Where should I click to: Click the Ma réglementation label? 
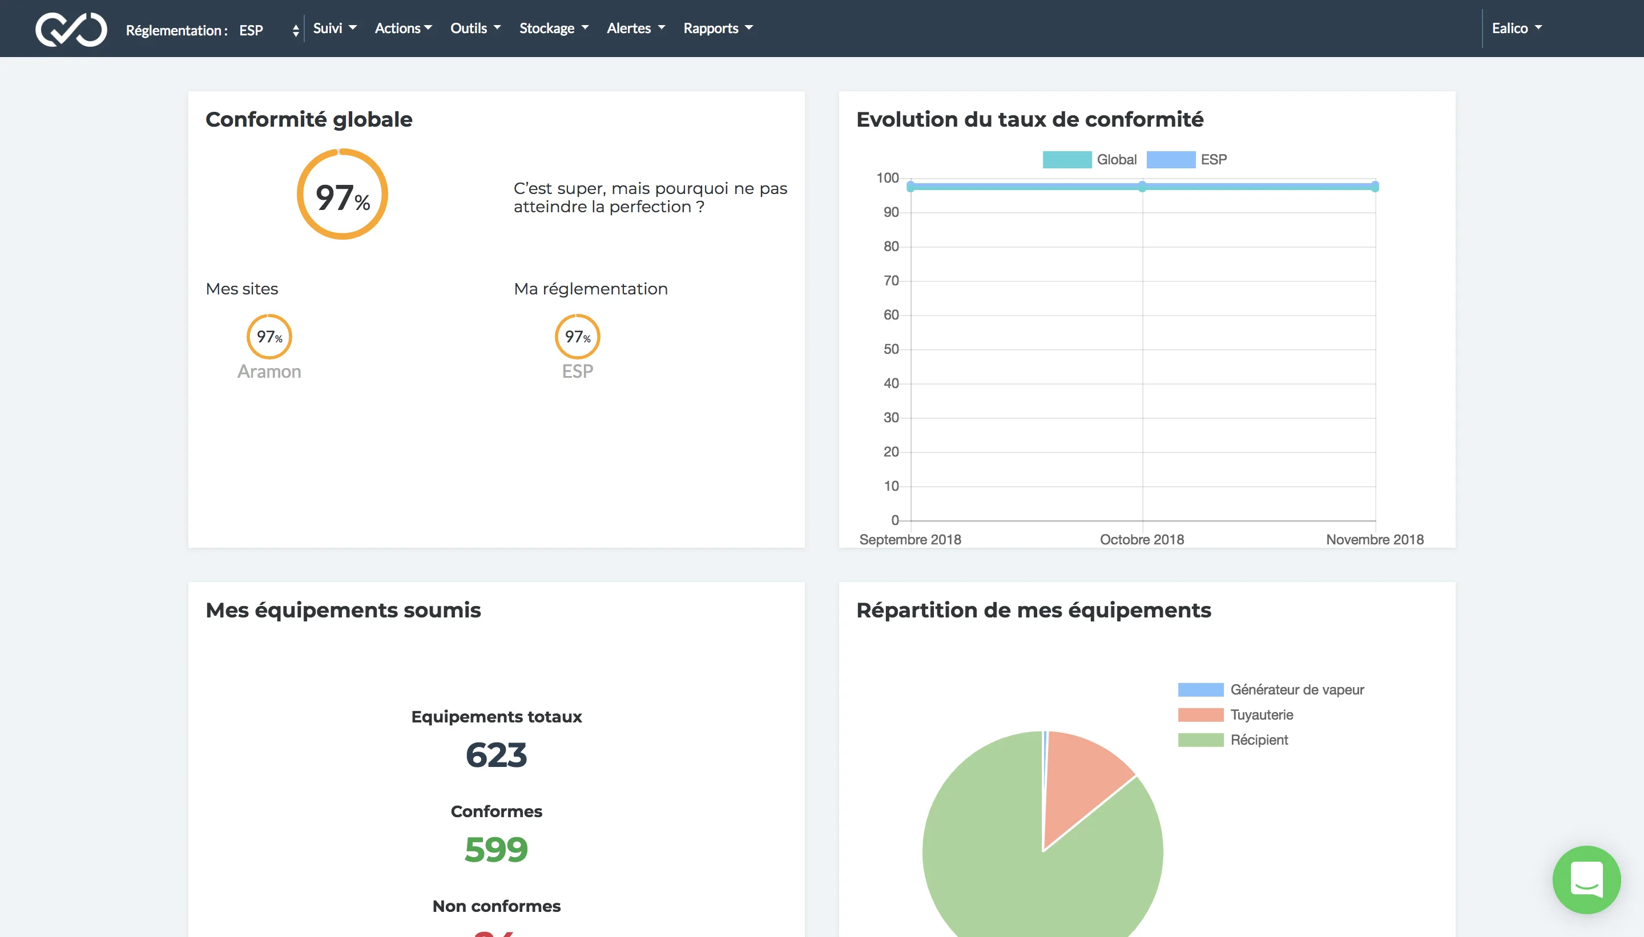pyautogui.click(x=591, y=289)
